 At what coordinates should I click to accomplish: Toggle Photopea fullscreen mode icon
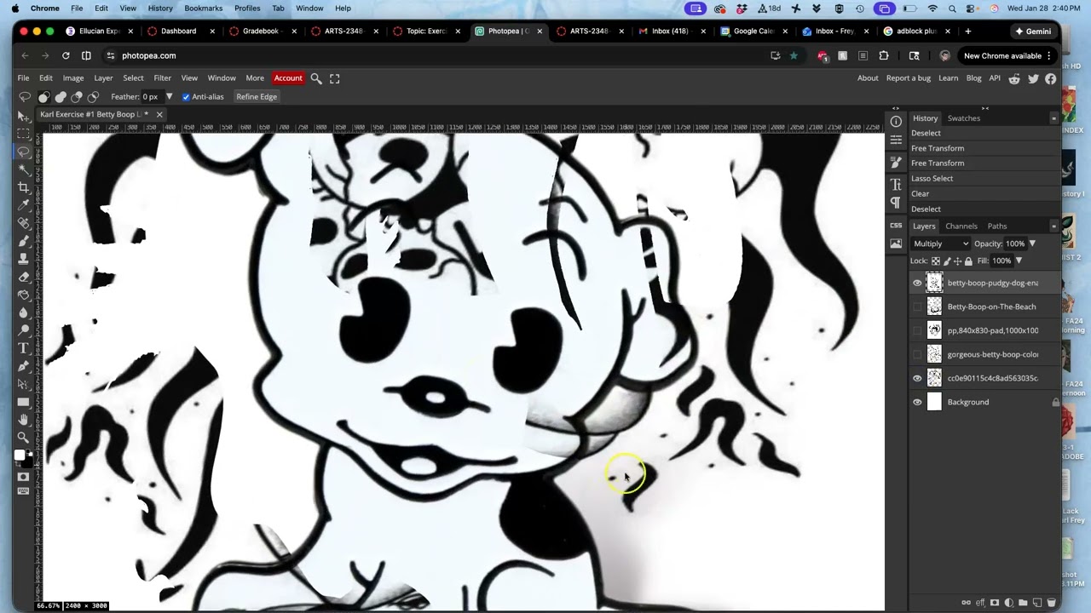click(335, 78)
